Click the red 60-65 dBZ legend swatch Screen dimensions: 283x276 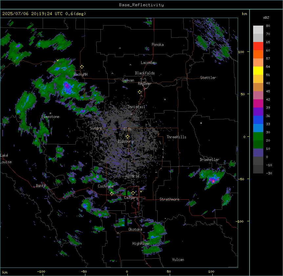258,46
